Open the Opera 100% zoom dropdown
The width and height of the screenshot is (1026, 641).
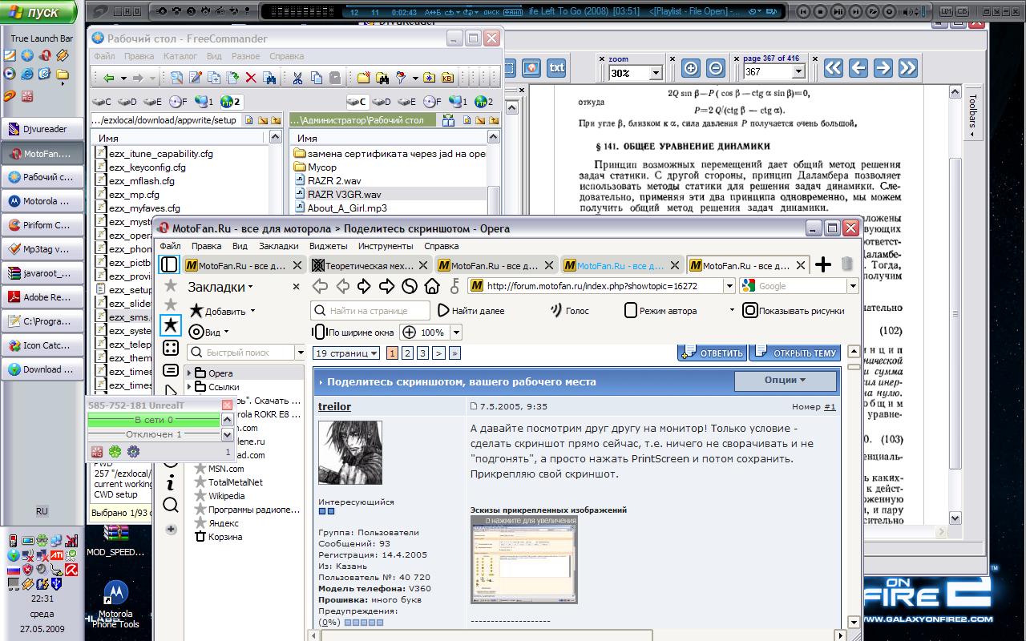[456, 333]
